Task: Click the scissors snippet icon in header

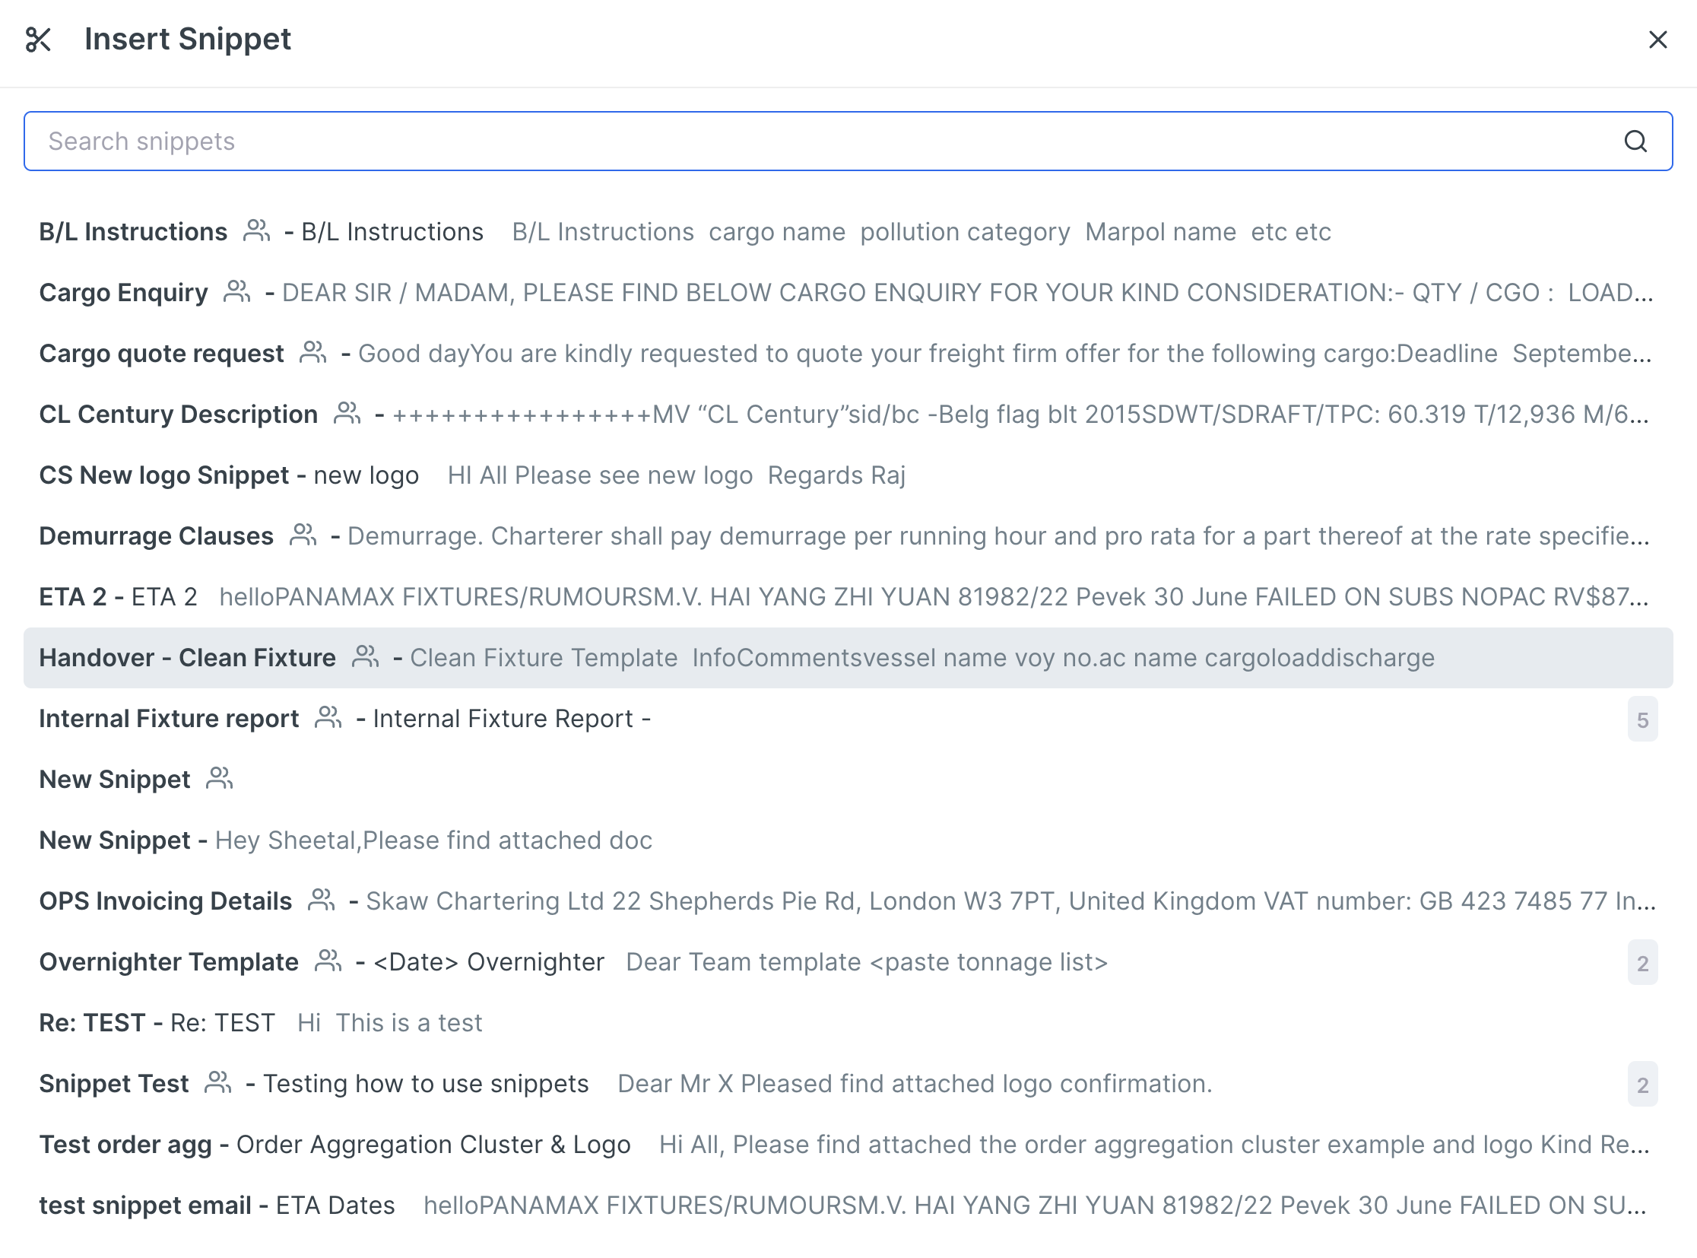Action: coord(38,40)
